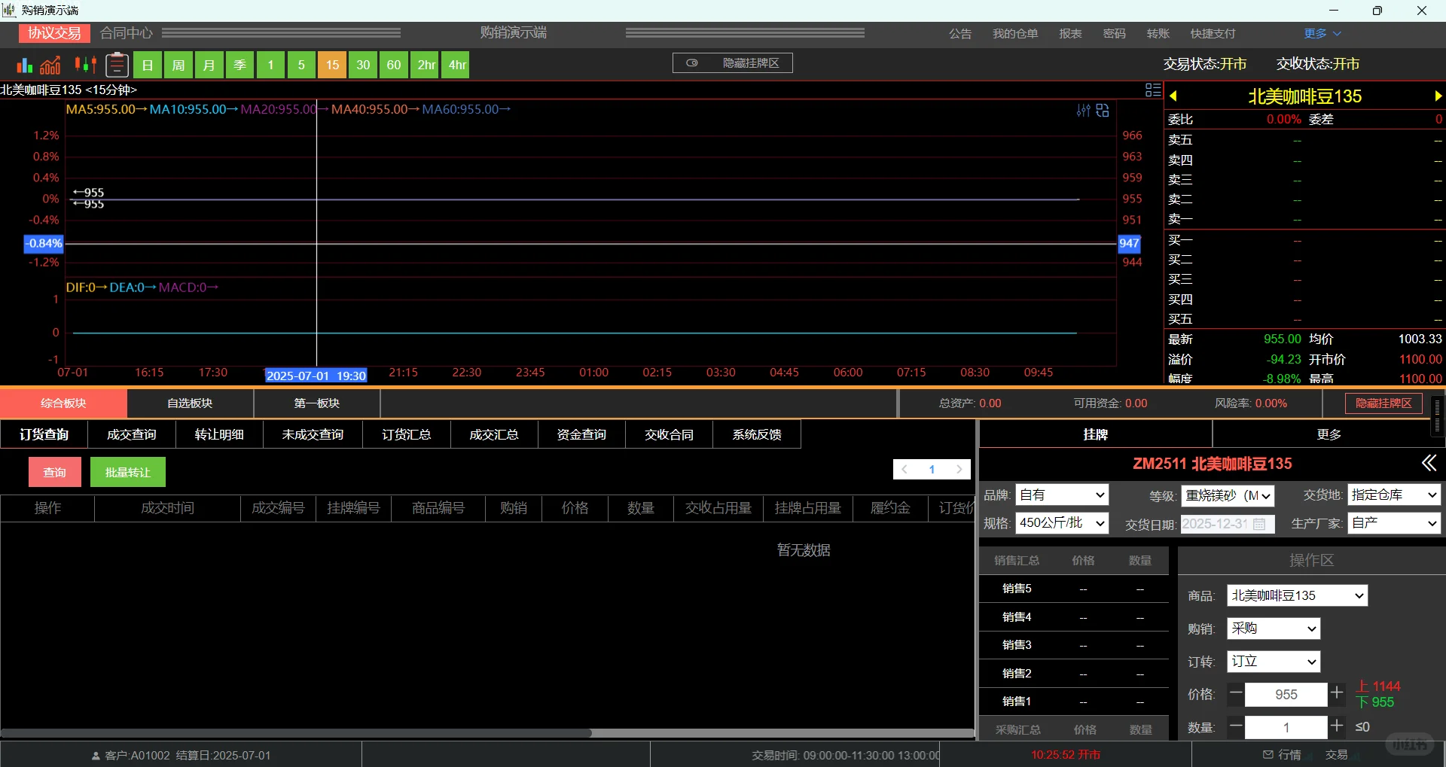
Task: Select the 日 daily period
Action: pos(148,65)
